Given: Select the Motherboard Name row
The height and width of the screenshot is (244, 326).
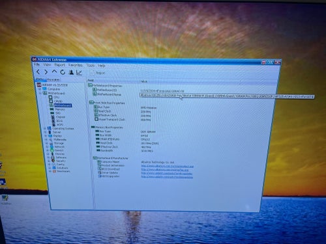Looking at the screenshot, I should pyautogui.click(x=109, y=94).
